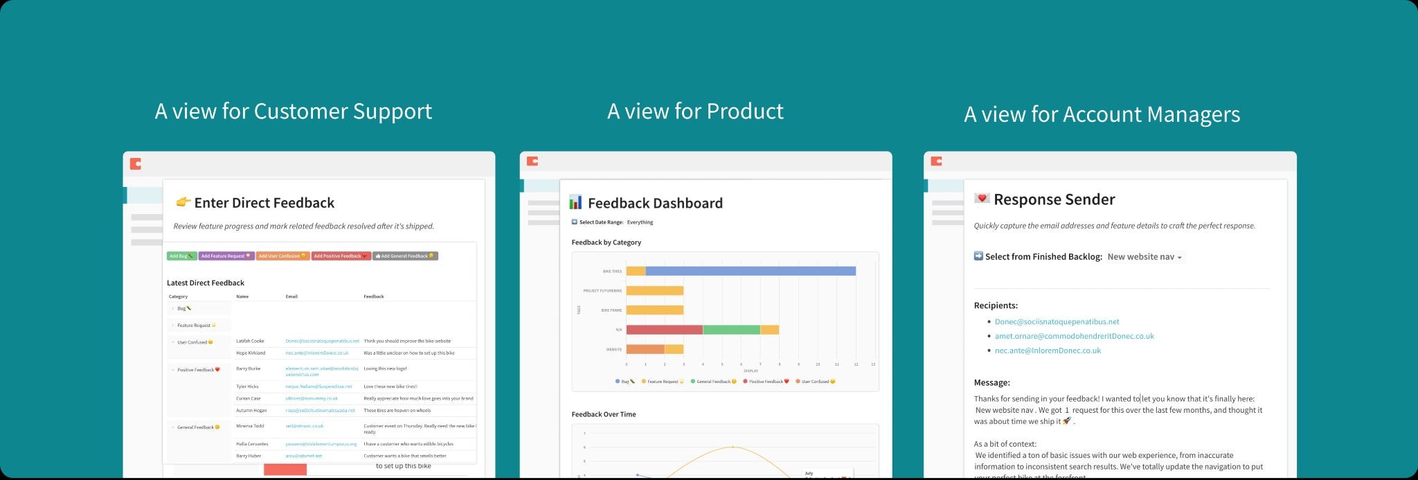Image resolution: width=1418 pixels, height=480 pixels.
Task: Select highlighted sidebar page in Account Managers window
Action: pos(944,186)
